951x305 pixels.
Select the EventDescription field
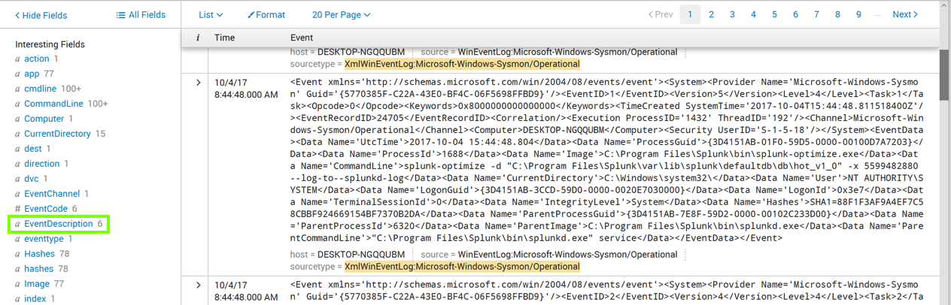[x=58, y=224]
